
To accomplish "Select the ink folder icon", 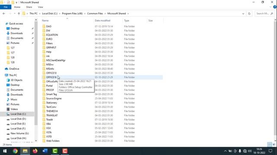I will tap(44, 56).
